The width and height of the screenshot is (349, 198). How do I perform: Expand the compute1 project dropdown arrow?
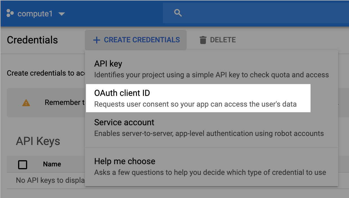[x=61, y=14]
